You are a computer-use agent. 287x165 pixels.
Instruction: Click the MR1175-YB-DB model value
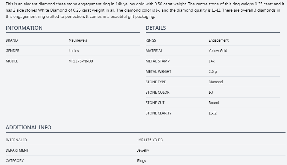click(81, 61)
